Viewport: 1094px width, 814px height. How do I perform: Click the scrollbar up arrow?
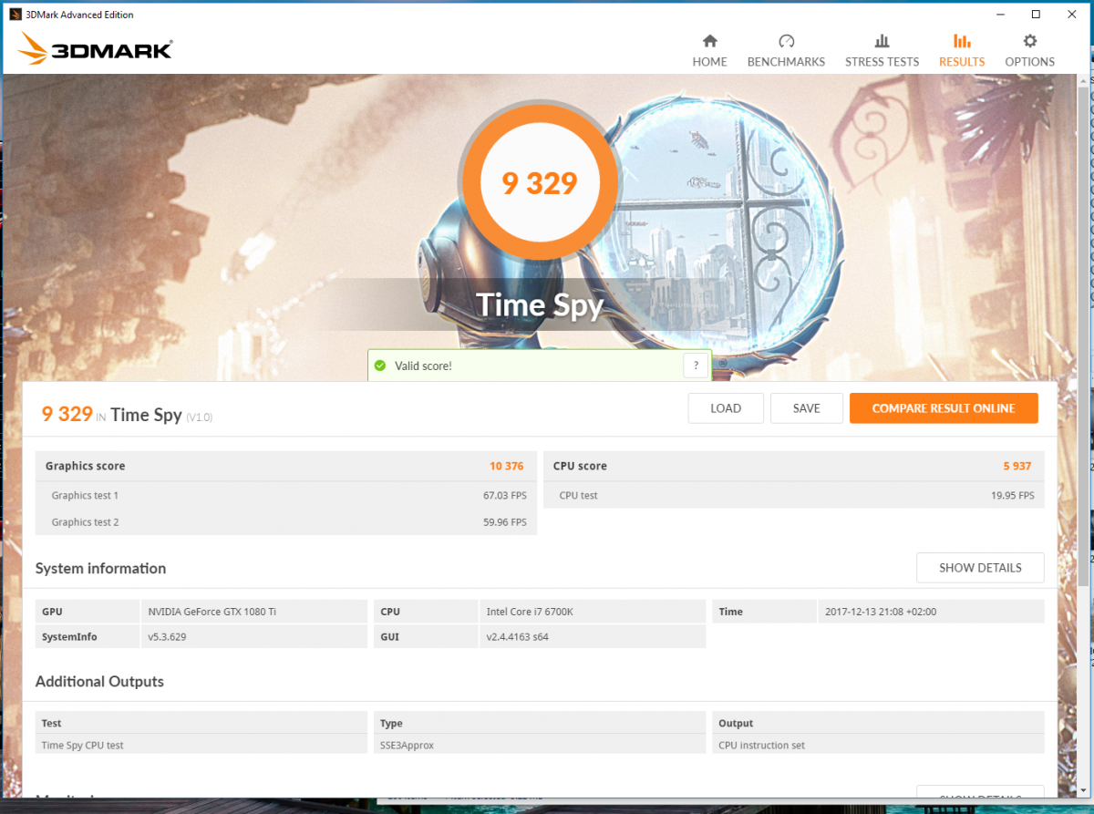pos(1083,81)
